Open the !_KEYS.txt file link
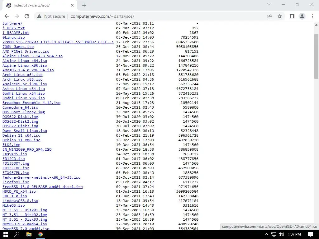 (13, 28)
